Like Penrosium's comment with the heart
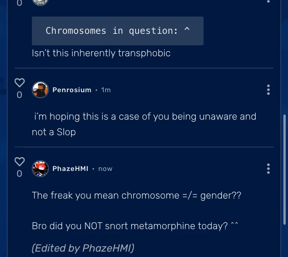The height and width of the screenshot is (257, 288). (x=20, y=82)
